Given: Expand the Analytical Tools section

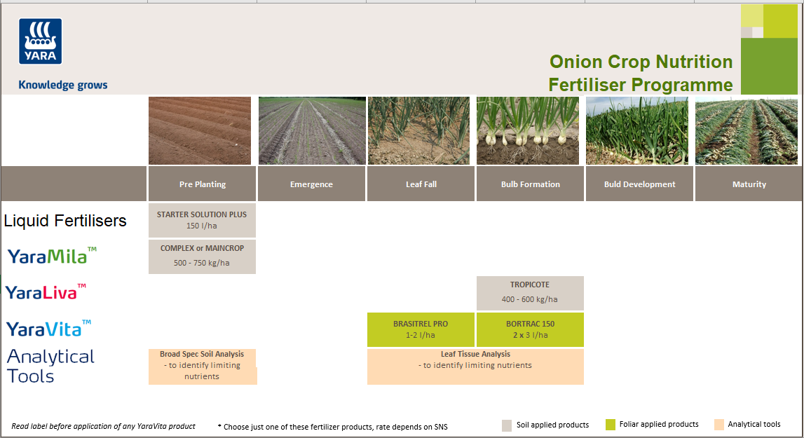Looking at the screenshot, I should click(x=50, y=367).
